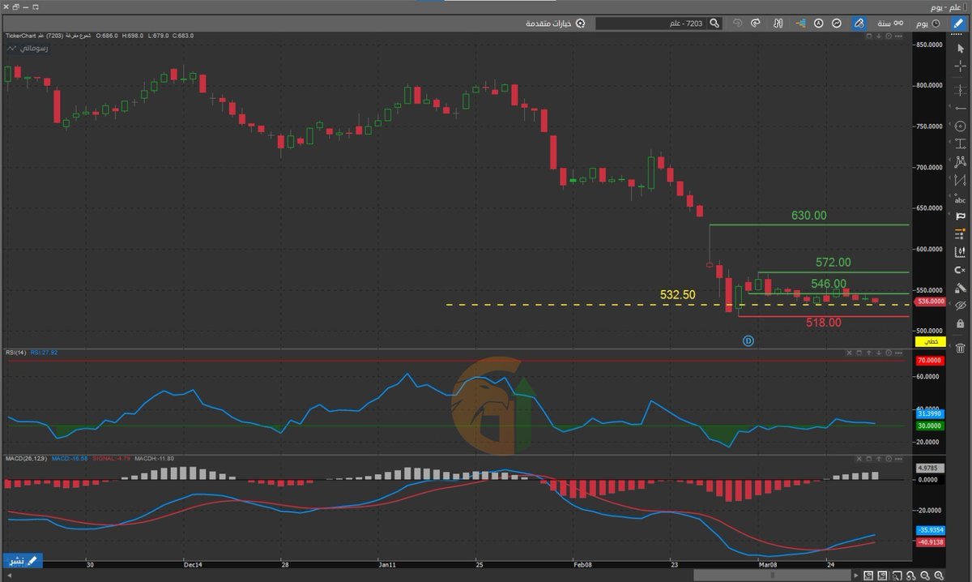The width and height of the screenshot is (972, 582).
Task: Select the measure range tool
Action: tap(960, 144)
